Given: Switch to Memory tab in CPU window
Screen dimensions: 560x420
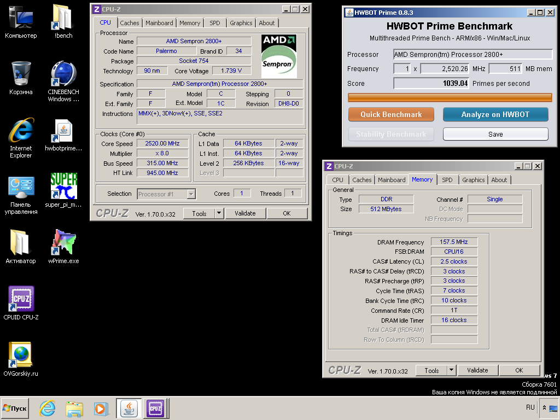Looking at the screenshot, I should point(190,23).
